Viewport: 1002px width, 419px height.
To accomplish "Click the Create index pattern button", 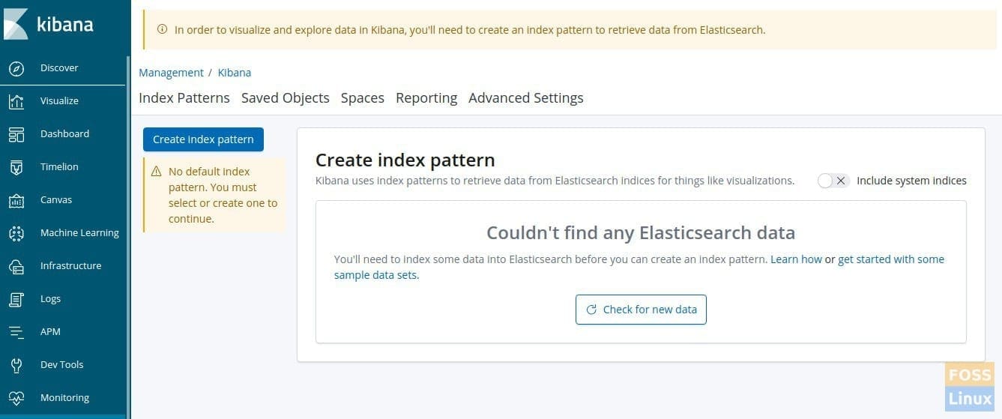I will 203,139.
